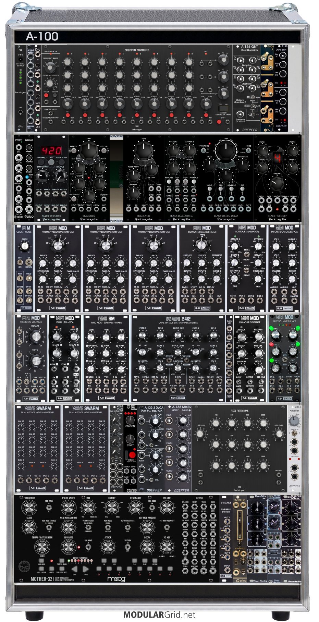
Task: Click the GLIDE knob on Glide + Noise
Action: (24, 246)
